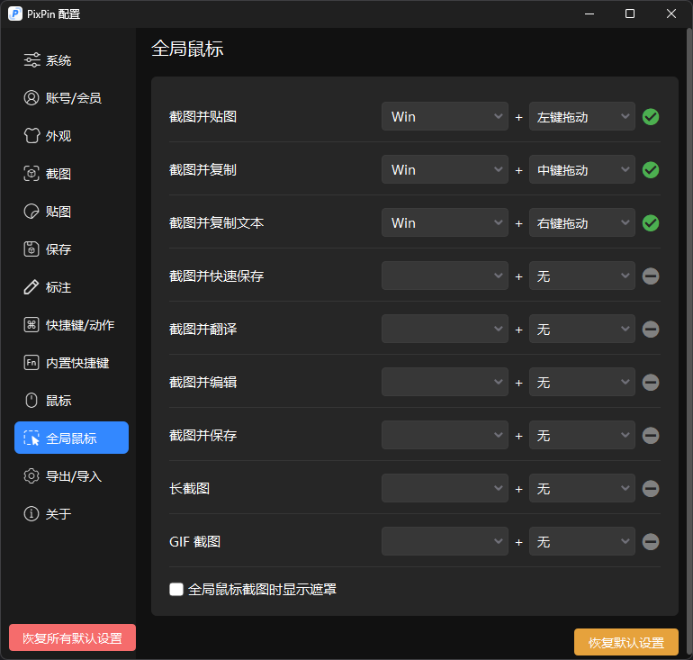Click the 贴图 sticker icon

click(x=31, y=212)
